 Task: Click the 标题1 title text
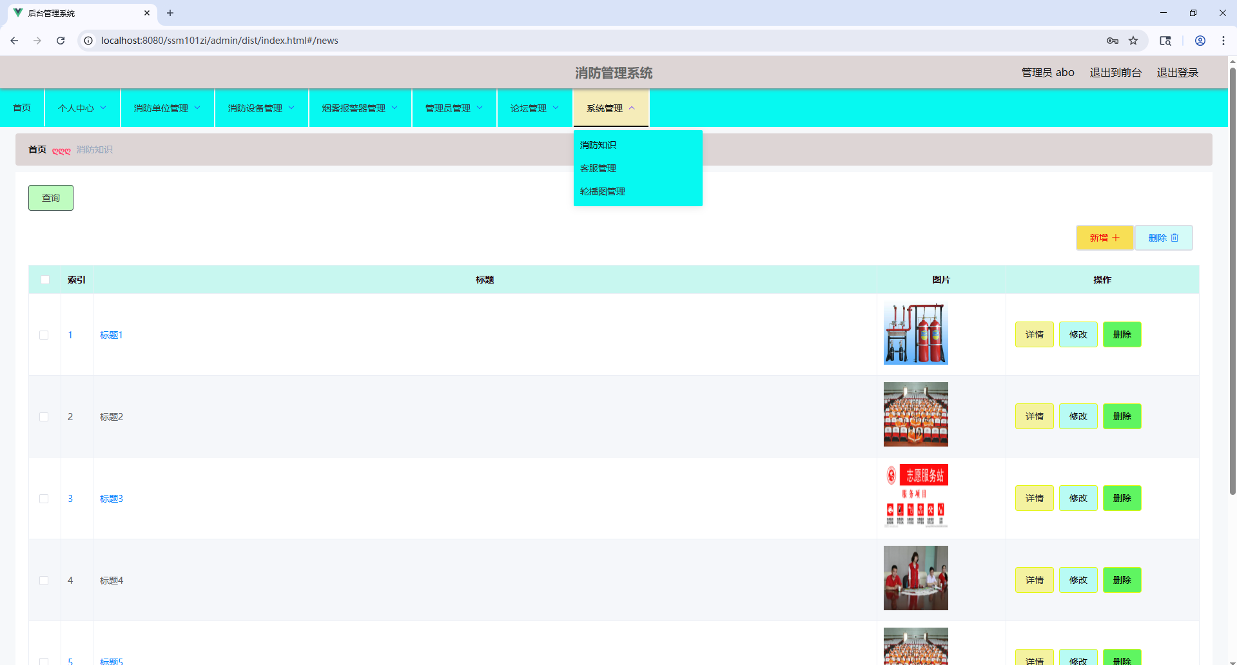coord(111,335)
